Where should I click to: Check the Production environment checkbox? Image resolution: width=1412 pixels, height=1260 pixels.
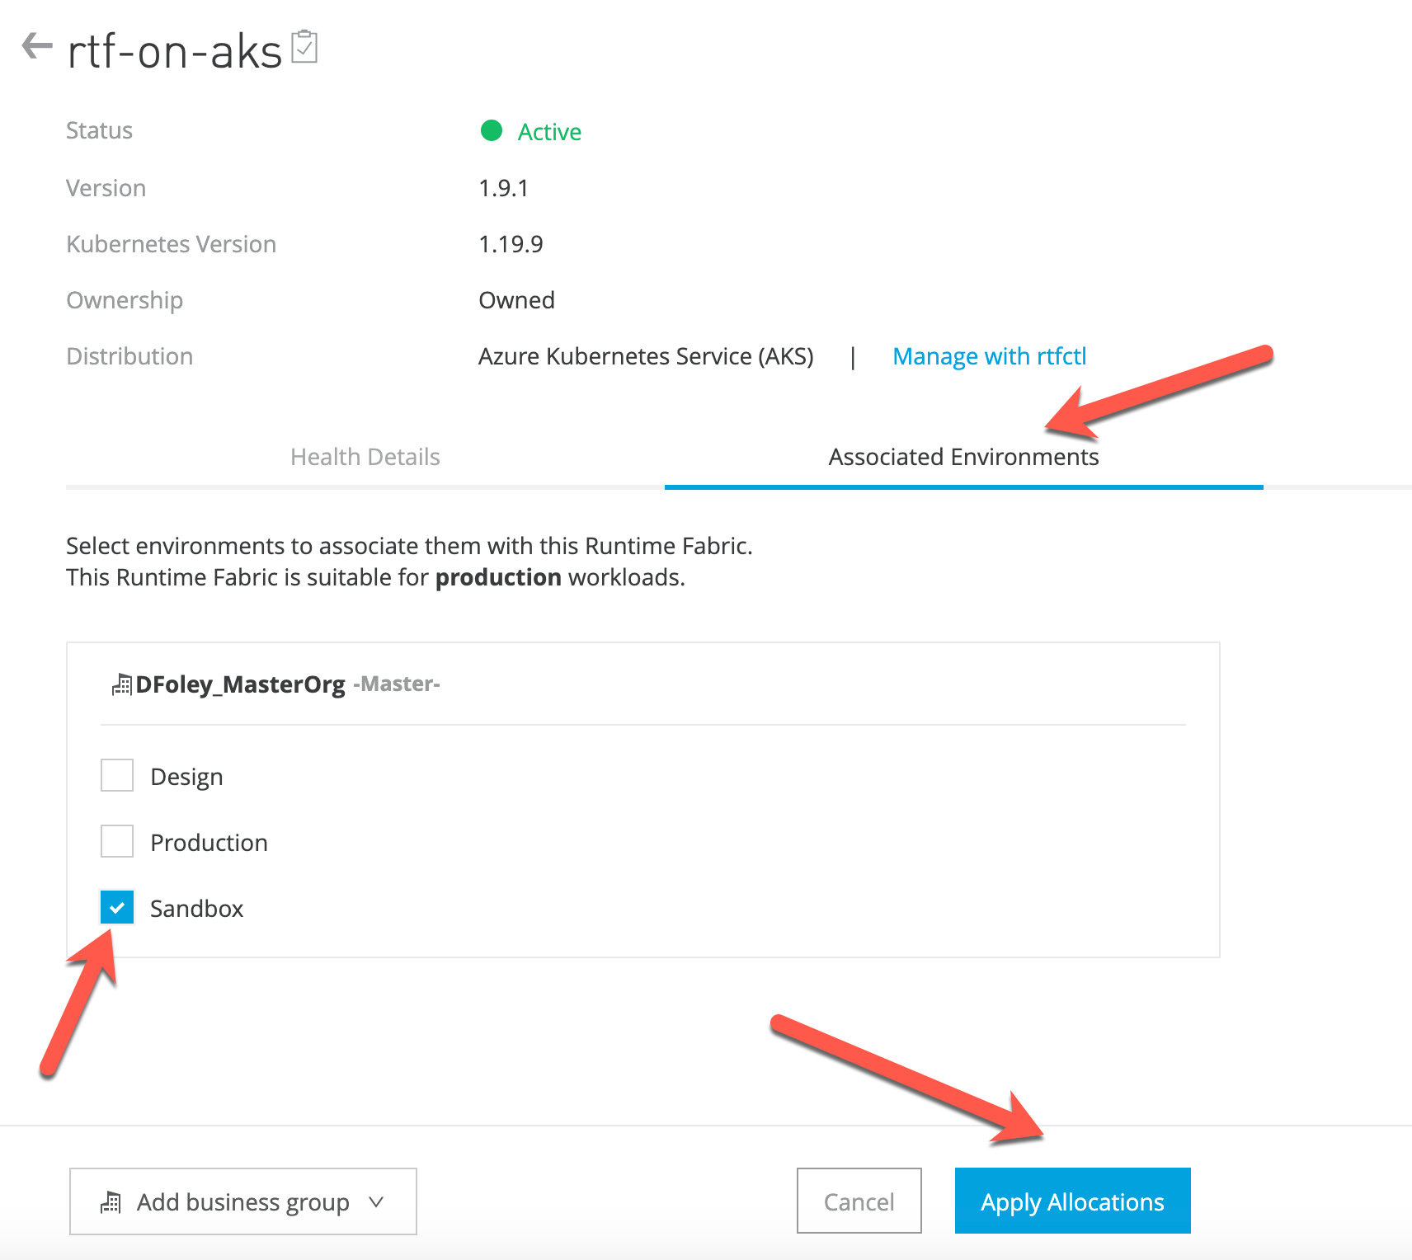117,841
